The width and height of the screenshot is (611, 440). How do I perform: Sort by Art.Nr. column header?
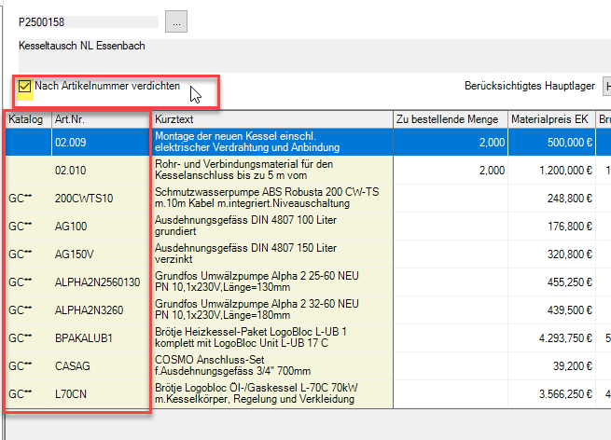[101, 119]
